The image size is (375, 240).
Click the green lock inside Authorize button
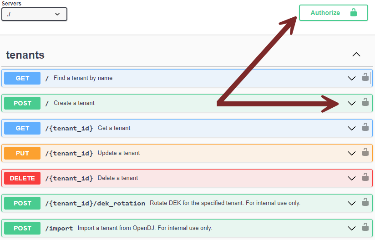(x=354, y=12)
